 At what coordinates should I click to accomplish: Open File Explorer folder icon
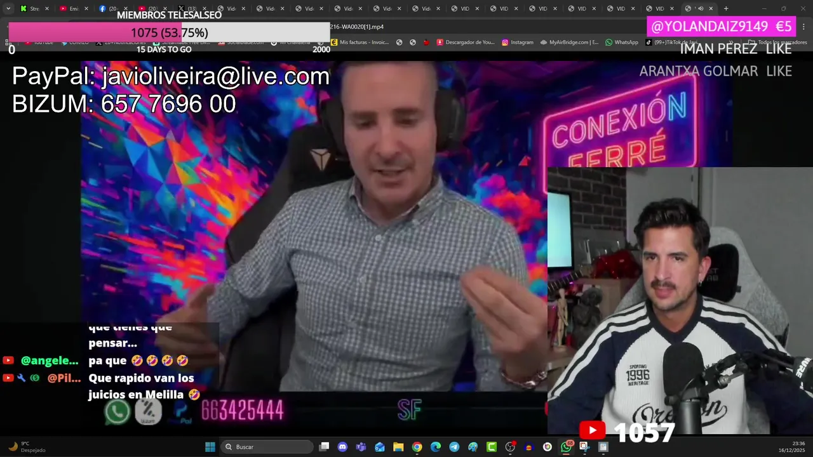pyautogui.click(x=398, y=447)
